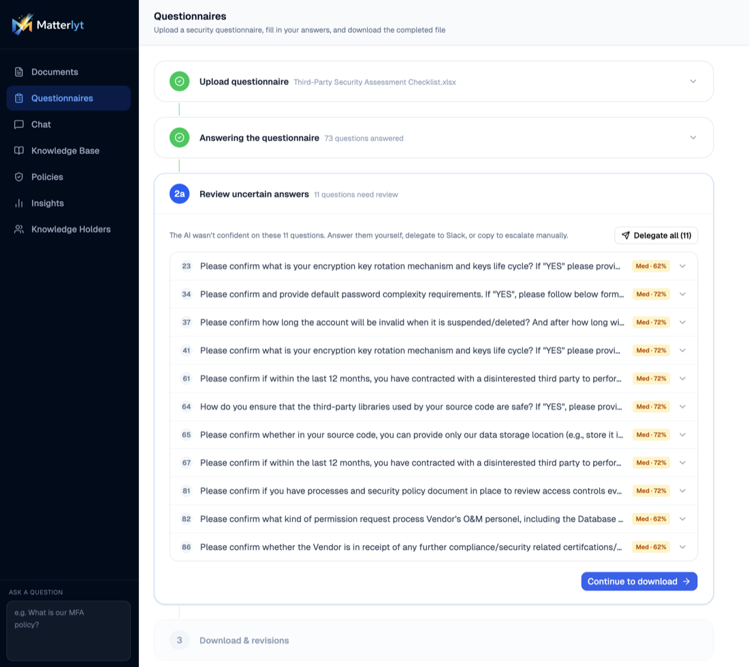Click the paper plane icon in Delegate all
Viewport: 749px width, 667px height.
click(625, 235)
